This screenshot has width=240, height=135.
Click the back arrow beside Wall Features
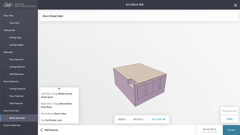42,130
